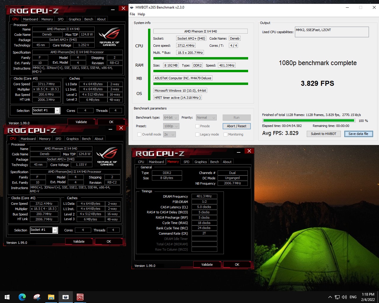Click the 100 % benchmark progress bar

point(309,120)
